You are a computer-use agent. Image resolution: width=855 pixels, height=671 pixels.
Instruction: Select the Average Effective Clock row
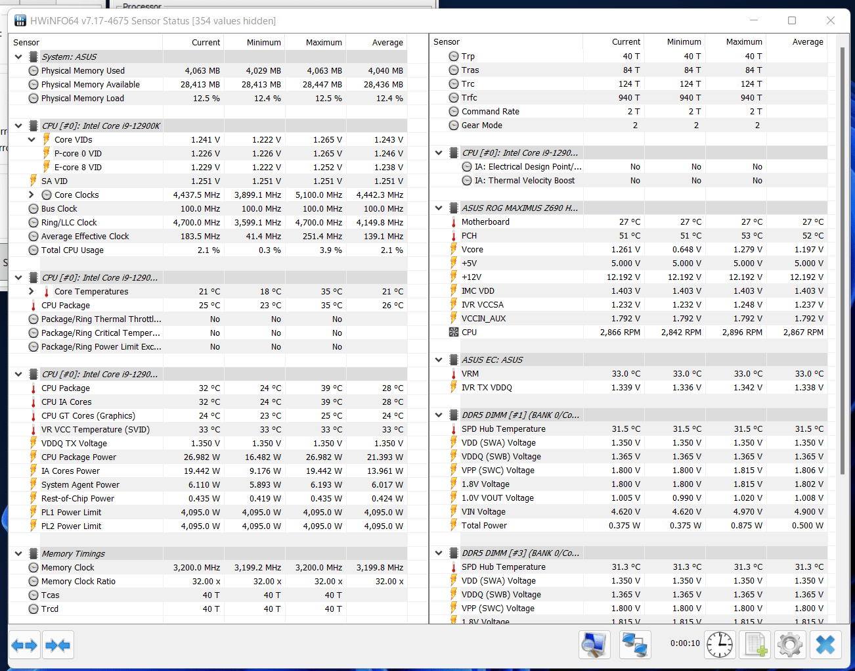coord(208,236)
